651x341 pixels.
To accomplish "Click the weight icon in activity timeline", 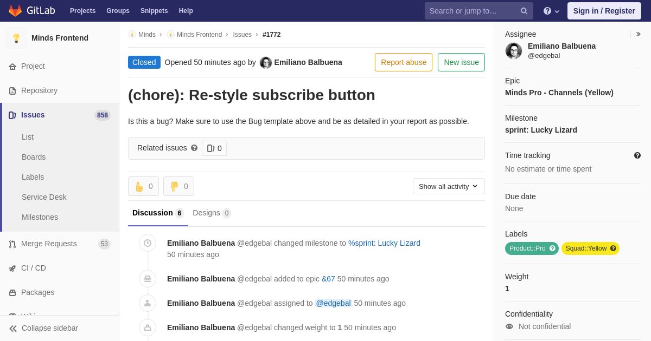I will point(148,328).
